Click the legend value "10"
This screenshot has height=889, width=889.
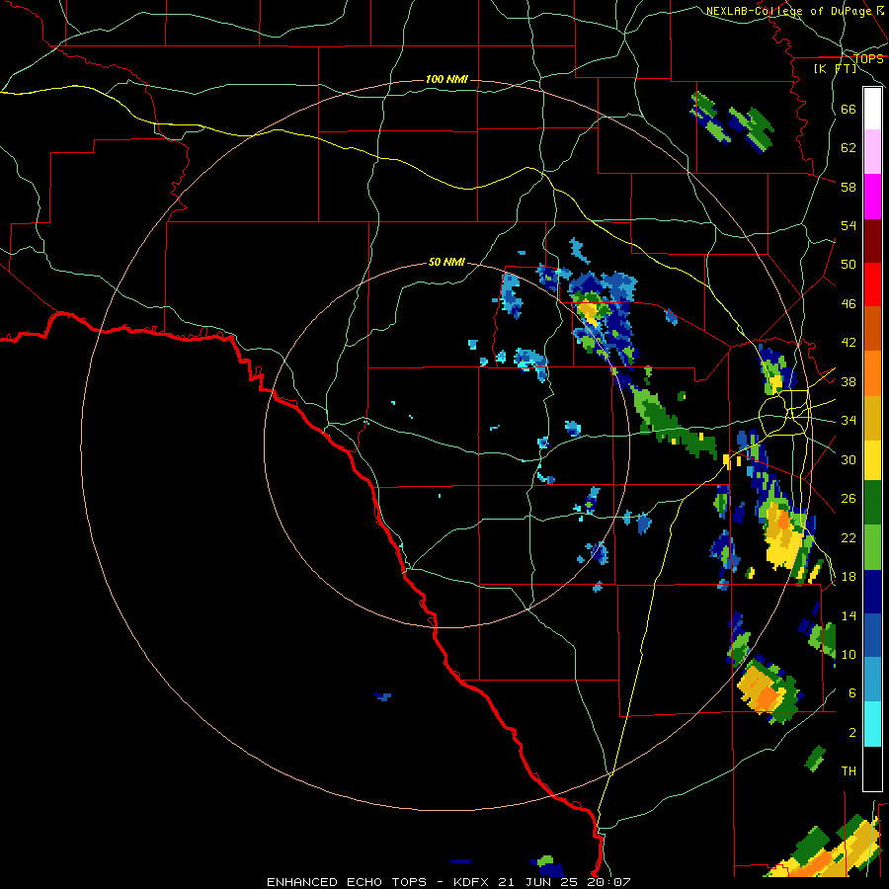pos(849,655)
